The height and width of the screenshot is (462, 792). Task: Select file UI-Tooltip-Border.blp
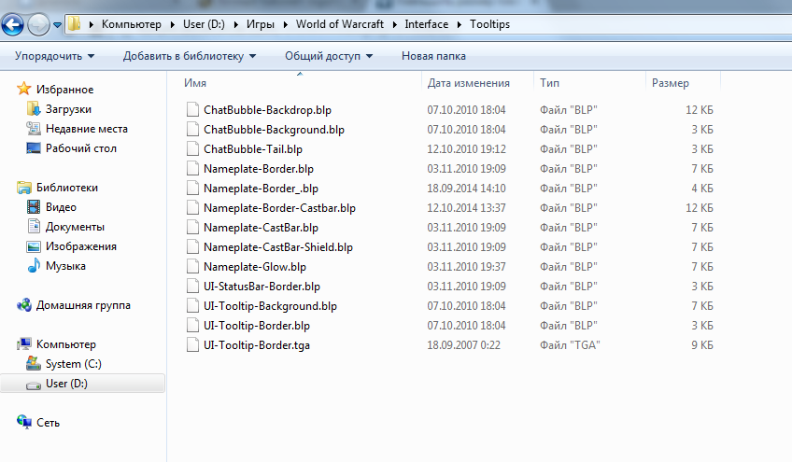click(257, 326)
